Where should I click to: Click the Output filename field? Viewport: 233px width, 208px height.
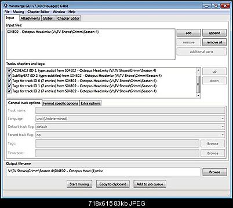[x=103, y=171]
